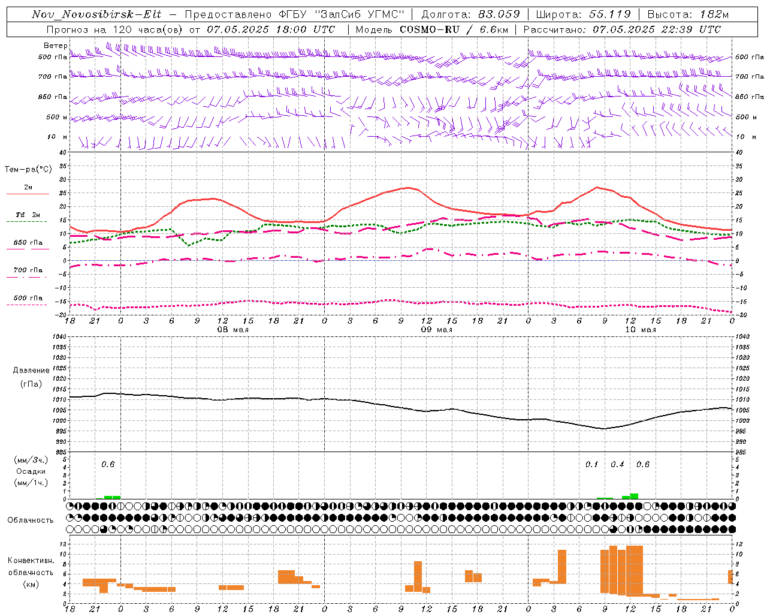Click the red 2м line sample in legend

click(28, 194)
